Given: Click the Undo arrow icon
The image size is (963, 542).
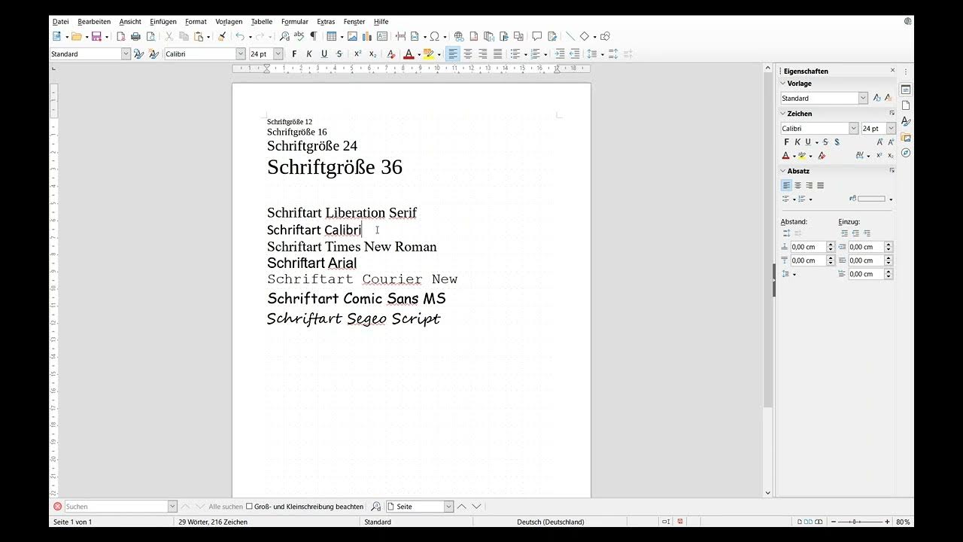Looking at the screenshot, I should [240, 36].
